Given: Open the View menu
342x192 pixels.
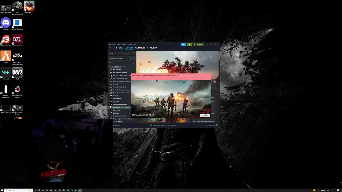Looking at the screenshot, I should (118, 45).
